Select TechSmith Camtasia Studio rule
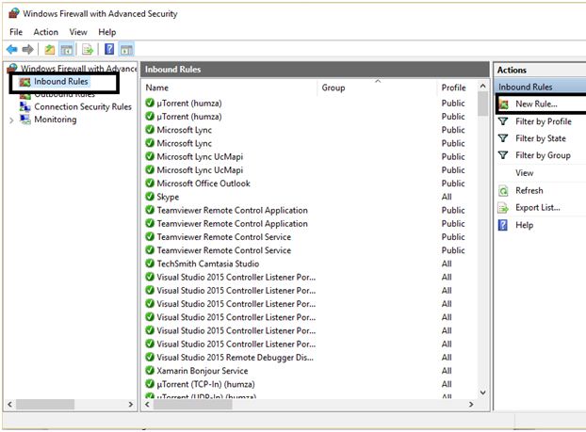This screenshot has height=432, width=586. coord(208,264)
